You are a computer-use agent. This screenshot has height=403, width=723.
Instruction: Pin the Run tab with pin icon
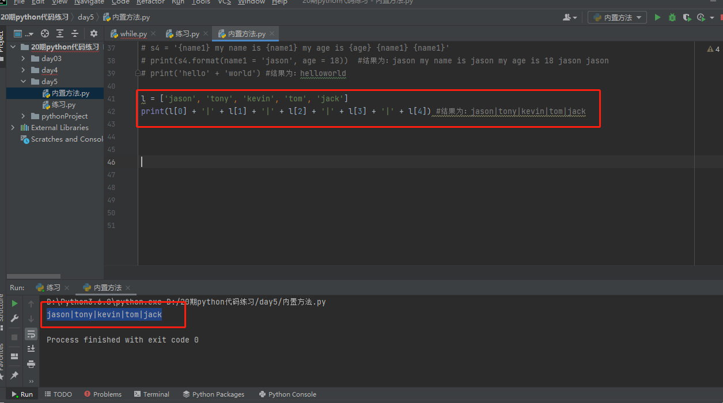15,375
